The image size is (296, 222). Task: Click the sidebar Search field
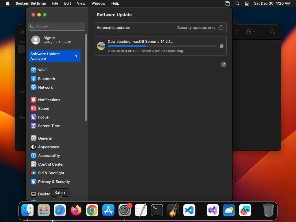pyautogui.click(x=57, y=27)
